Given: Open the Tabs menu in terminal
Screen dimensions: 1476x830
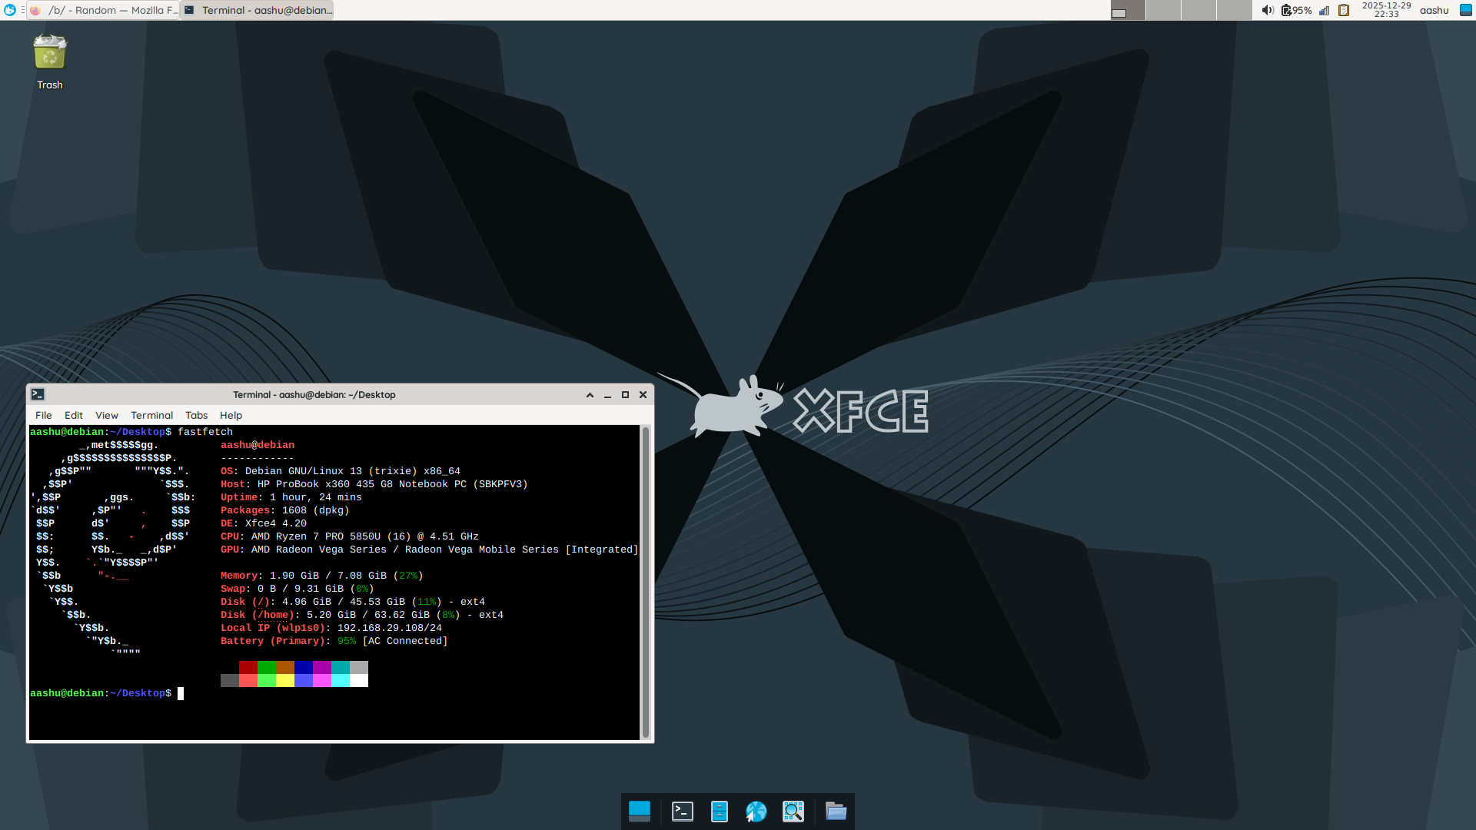Looking at the screenshot, I should [196, 416].
